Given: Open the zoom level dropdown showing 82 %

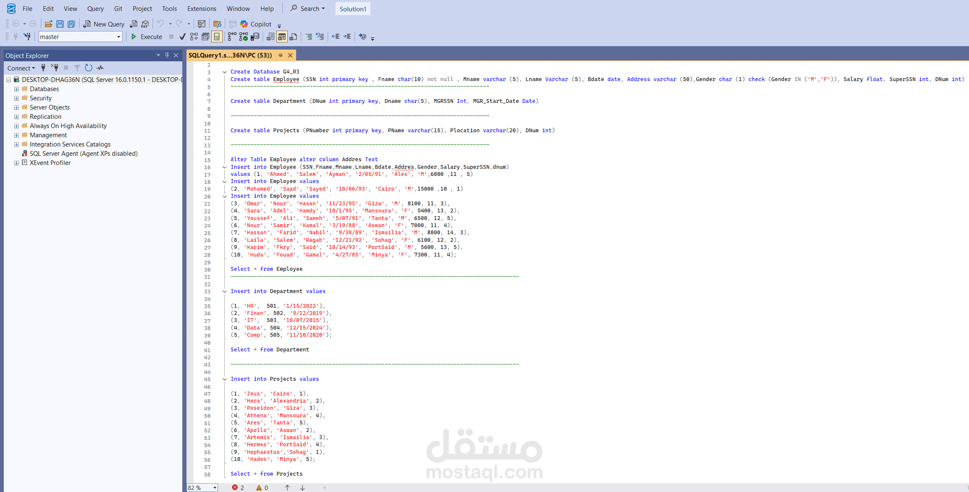Looking at the screenshot, I should coord(202,487).
